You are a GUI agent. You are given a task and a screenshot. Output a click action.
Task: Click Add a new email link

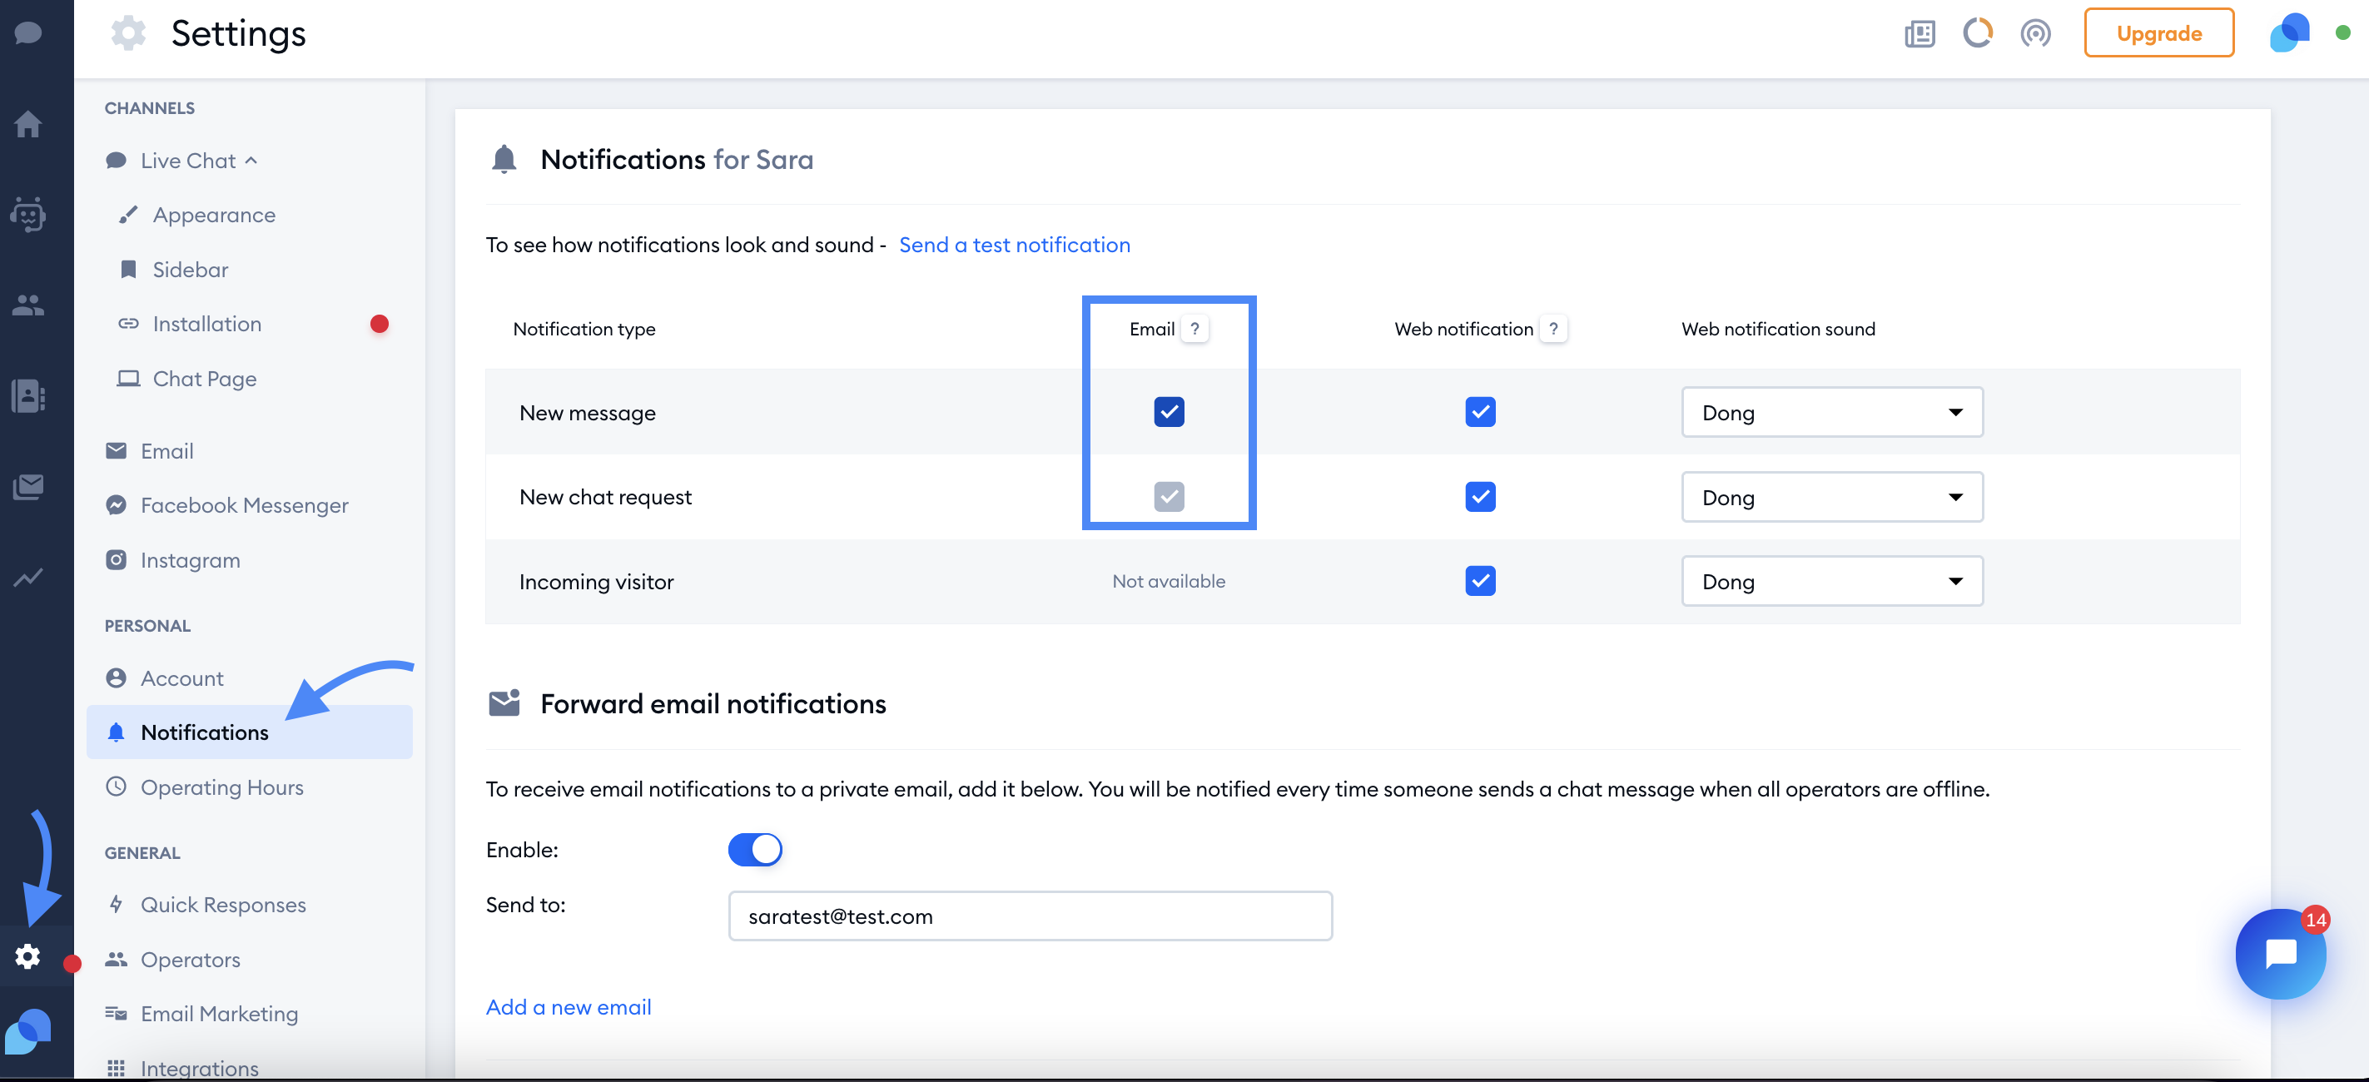tap(569, 1008)
